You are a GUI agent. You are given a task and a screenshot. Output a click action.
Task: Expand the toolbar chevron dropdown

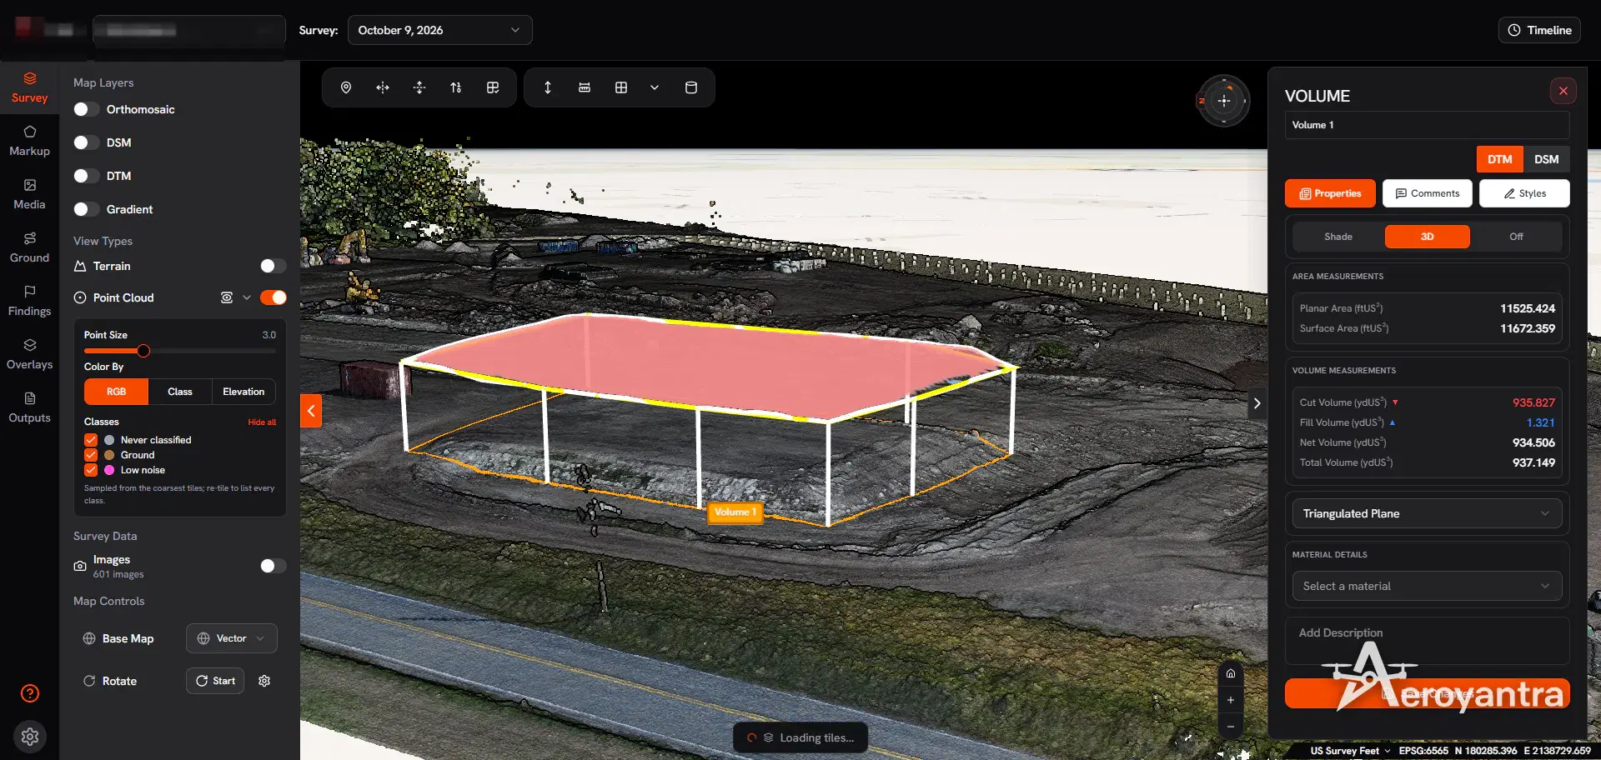655,87
